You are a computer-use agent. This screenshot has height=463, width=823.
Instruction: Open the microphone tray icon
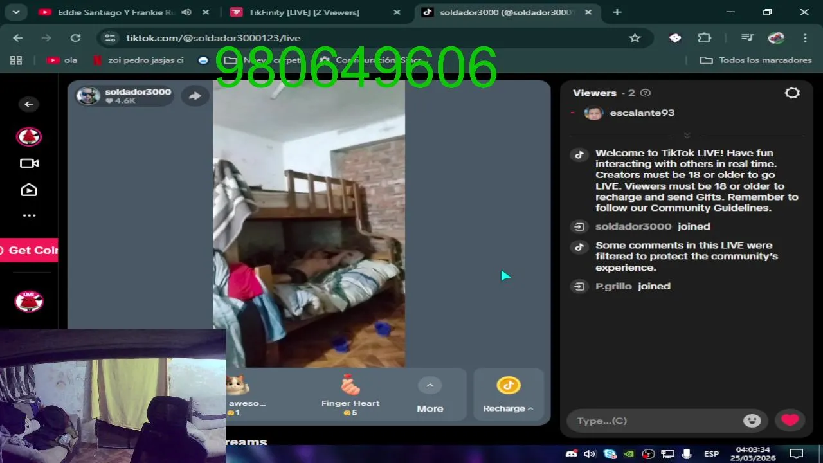687,453
